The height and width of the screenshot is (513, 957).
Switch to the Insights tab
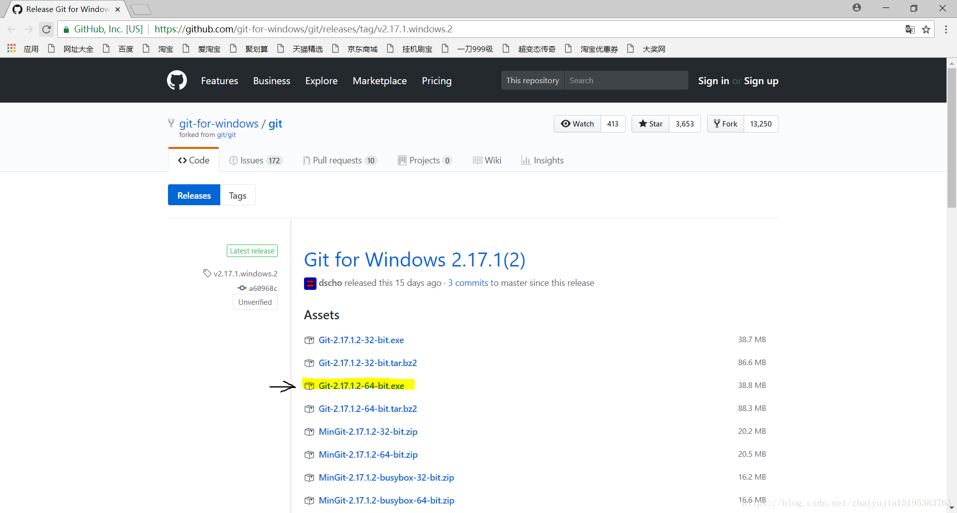[542, 160]
